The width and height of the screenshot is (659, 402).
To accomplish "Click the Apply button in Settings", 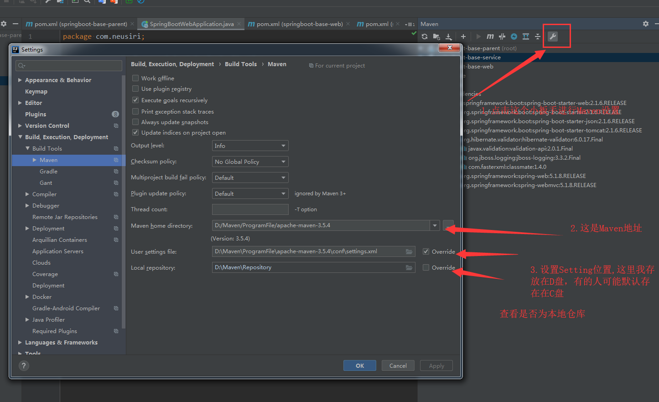I will coord(436,365).
